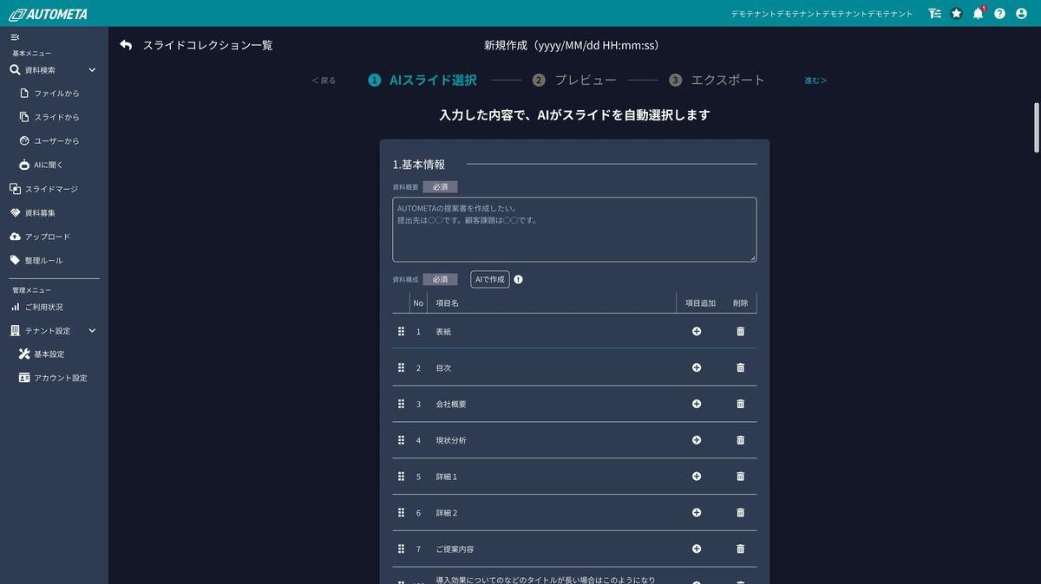Select step 2 プレビュー

574,80
